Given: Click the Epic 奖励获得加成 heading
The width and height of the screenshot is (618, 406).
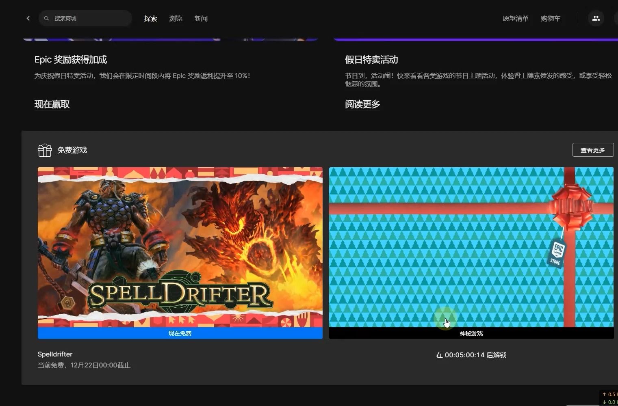Looking at the screenshot, I should click(71, 60).
